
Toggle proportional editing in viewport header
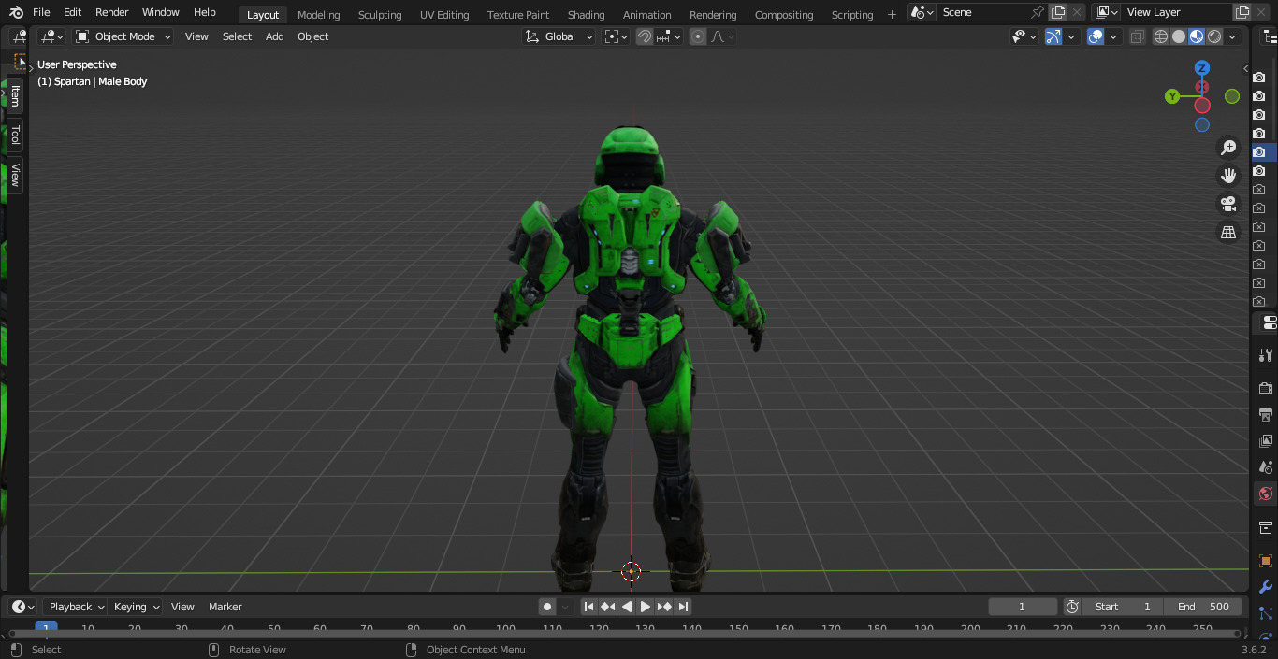[698, 36]
